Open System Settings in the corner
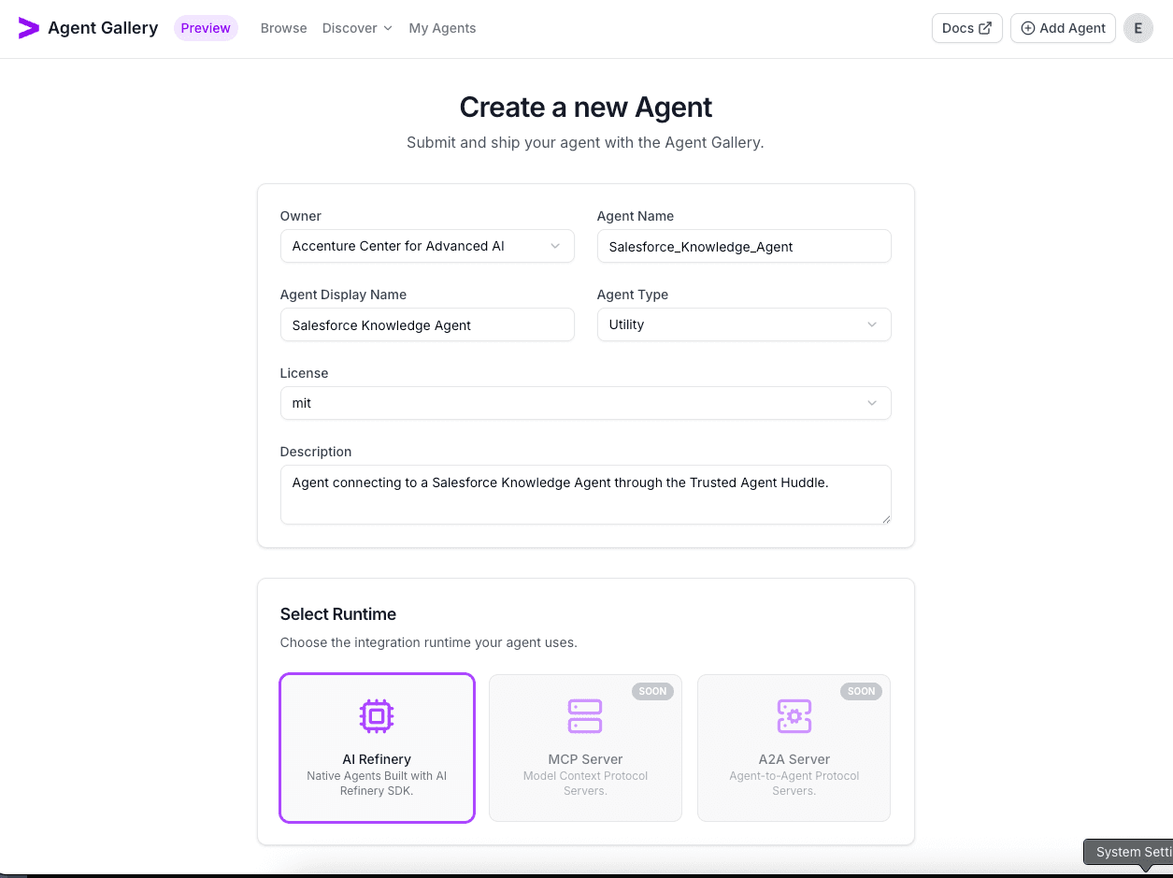Screen dimensions: 1173x878 tap(1131, 852)
